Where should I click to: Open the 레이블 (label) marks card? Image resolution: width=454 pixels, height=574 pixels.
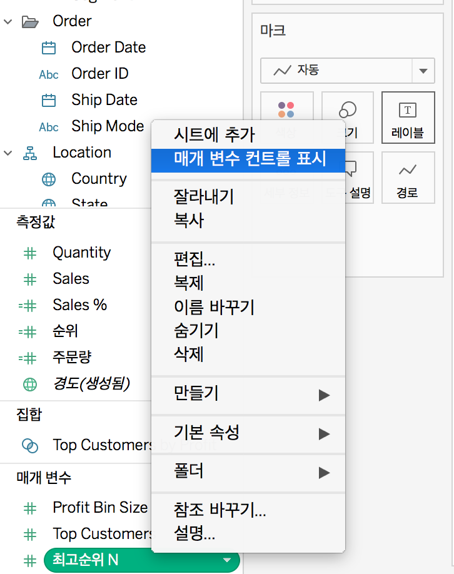click(x=408, y=118)
